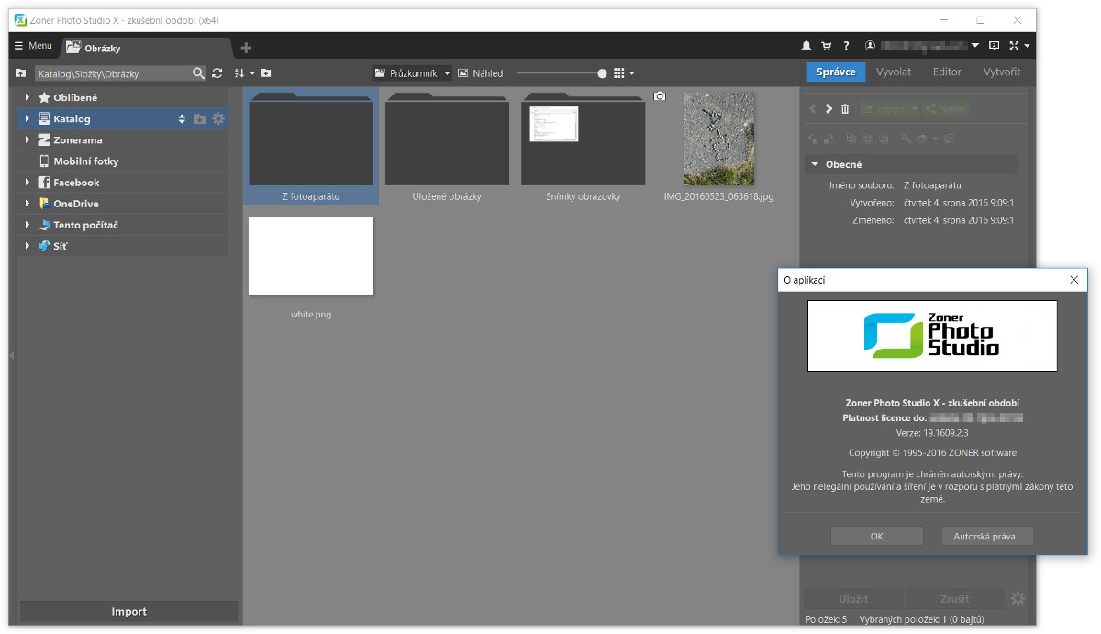Click the user account avatar icon
This screenshot has width=1101, height=634.
(x=870, y=46)
